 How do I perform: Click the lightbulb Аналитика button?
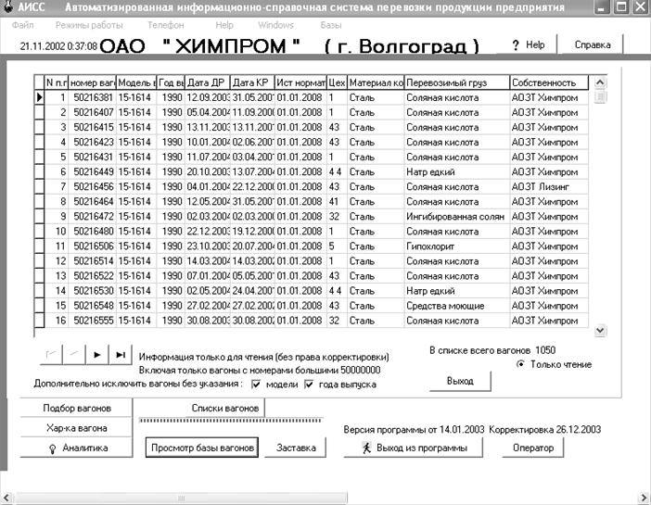(x=76, y=448)
